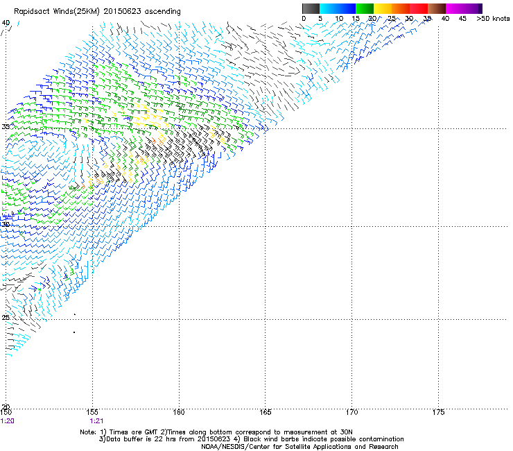The height and width of the screenshot is (451, 513).
Task: Click the title text 'Rapidscat Winds(25KM) 20150623 ascending'
Action: tap(97, 12)
